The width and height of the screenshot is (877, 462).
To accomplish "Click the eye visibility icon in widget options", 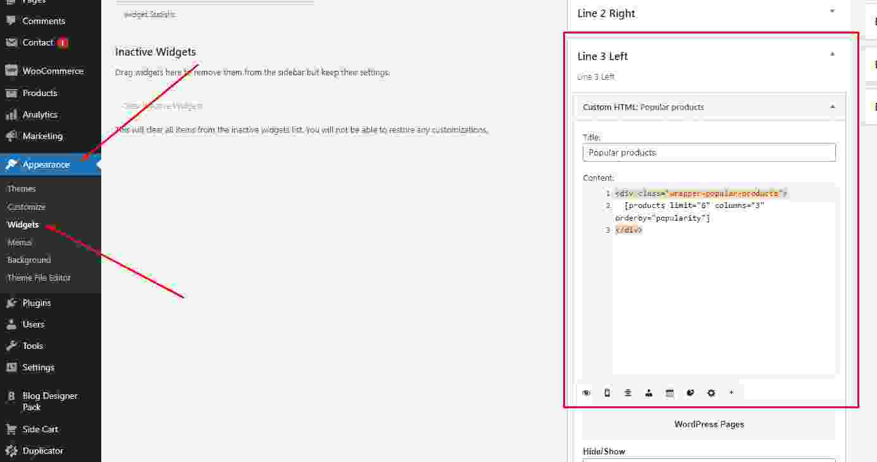I will click(x=587, y=393).
